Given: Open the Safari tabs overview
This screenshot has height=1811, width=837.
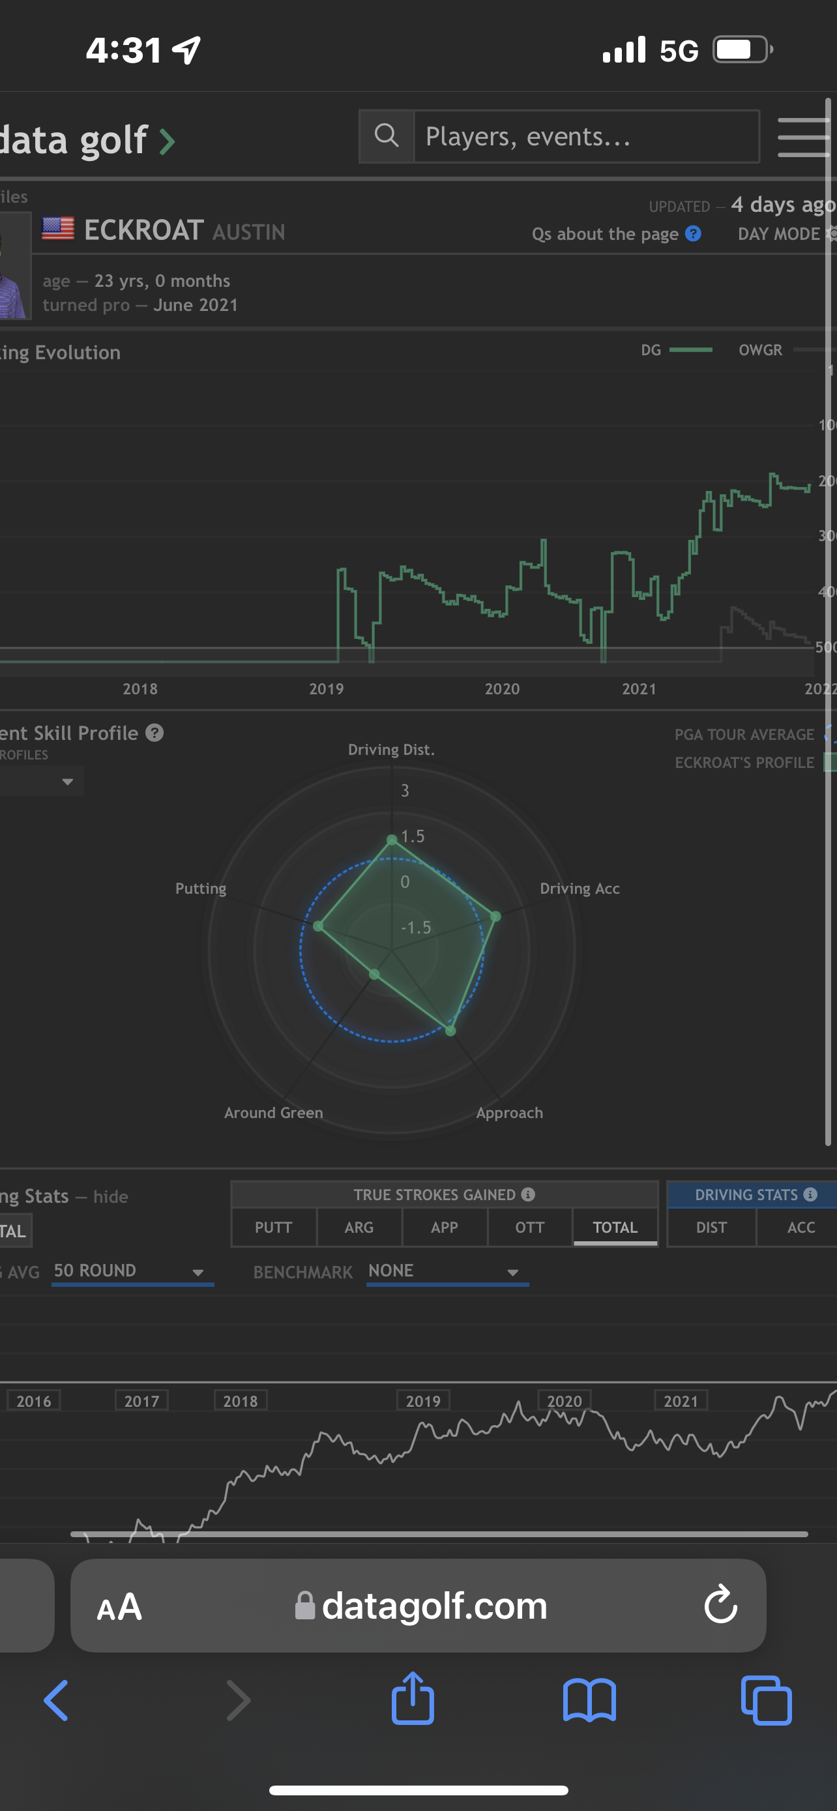Looking at the screenshot, I should (x=766, y=1700).
